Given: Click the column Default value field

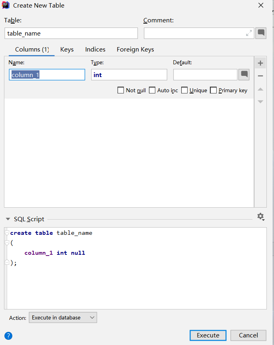Looking at the screenshot, I should pos(205,75).
